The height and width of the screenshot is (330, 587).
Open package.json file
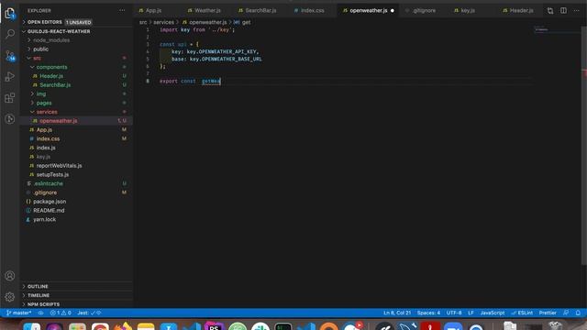(x=76, y=202)
